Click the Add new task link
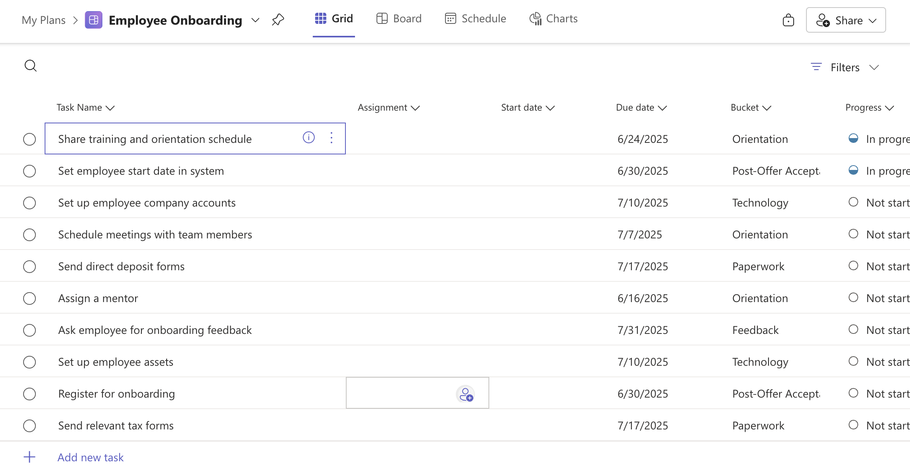The height and width of the screenshot is (472, 910). coord(90,457)
